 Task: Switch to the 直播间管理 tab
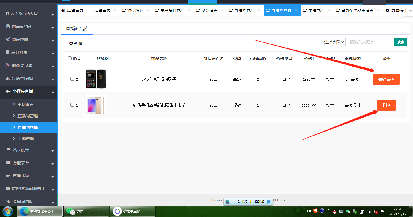coord(244,10)
